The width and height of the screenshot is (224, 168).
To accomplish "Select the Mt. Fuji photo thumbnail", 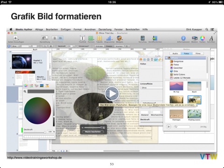I will click(x=176, y=86).
